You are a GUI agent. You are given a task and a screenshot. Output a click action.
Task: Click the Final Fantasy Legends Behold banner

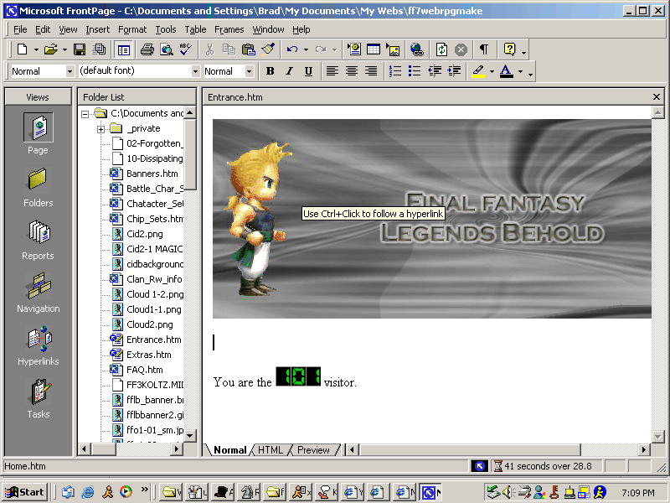431,219
